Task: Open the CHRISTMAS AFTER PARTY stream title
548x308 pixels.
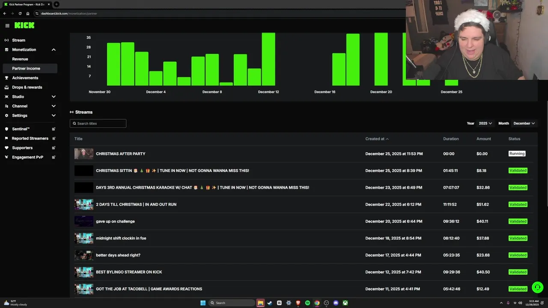Action: point(121,154)
